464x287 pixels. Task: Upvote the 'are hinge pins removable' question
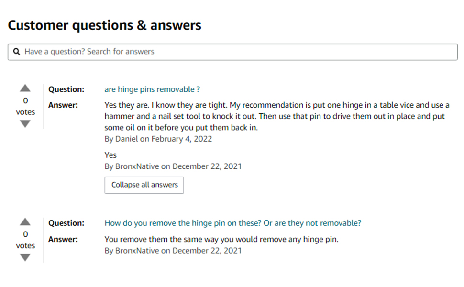(25, 88)
